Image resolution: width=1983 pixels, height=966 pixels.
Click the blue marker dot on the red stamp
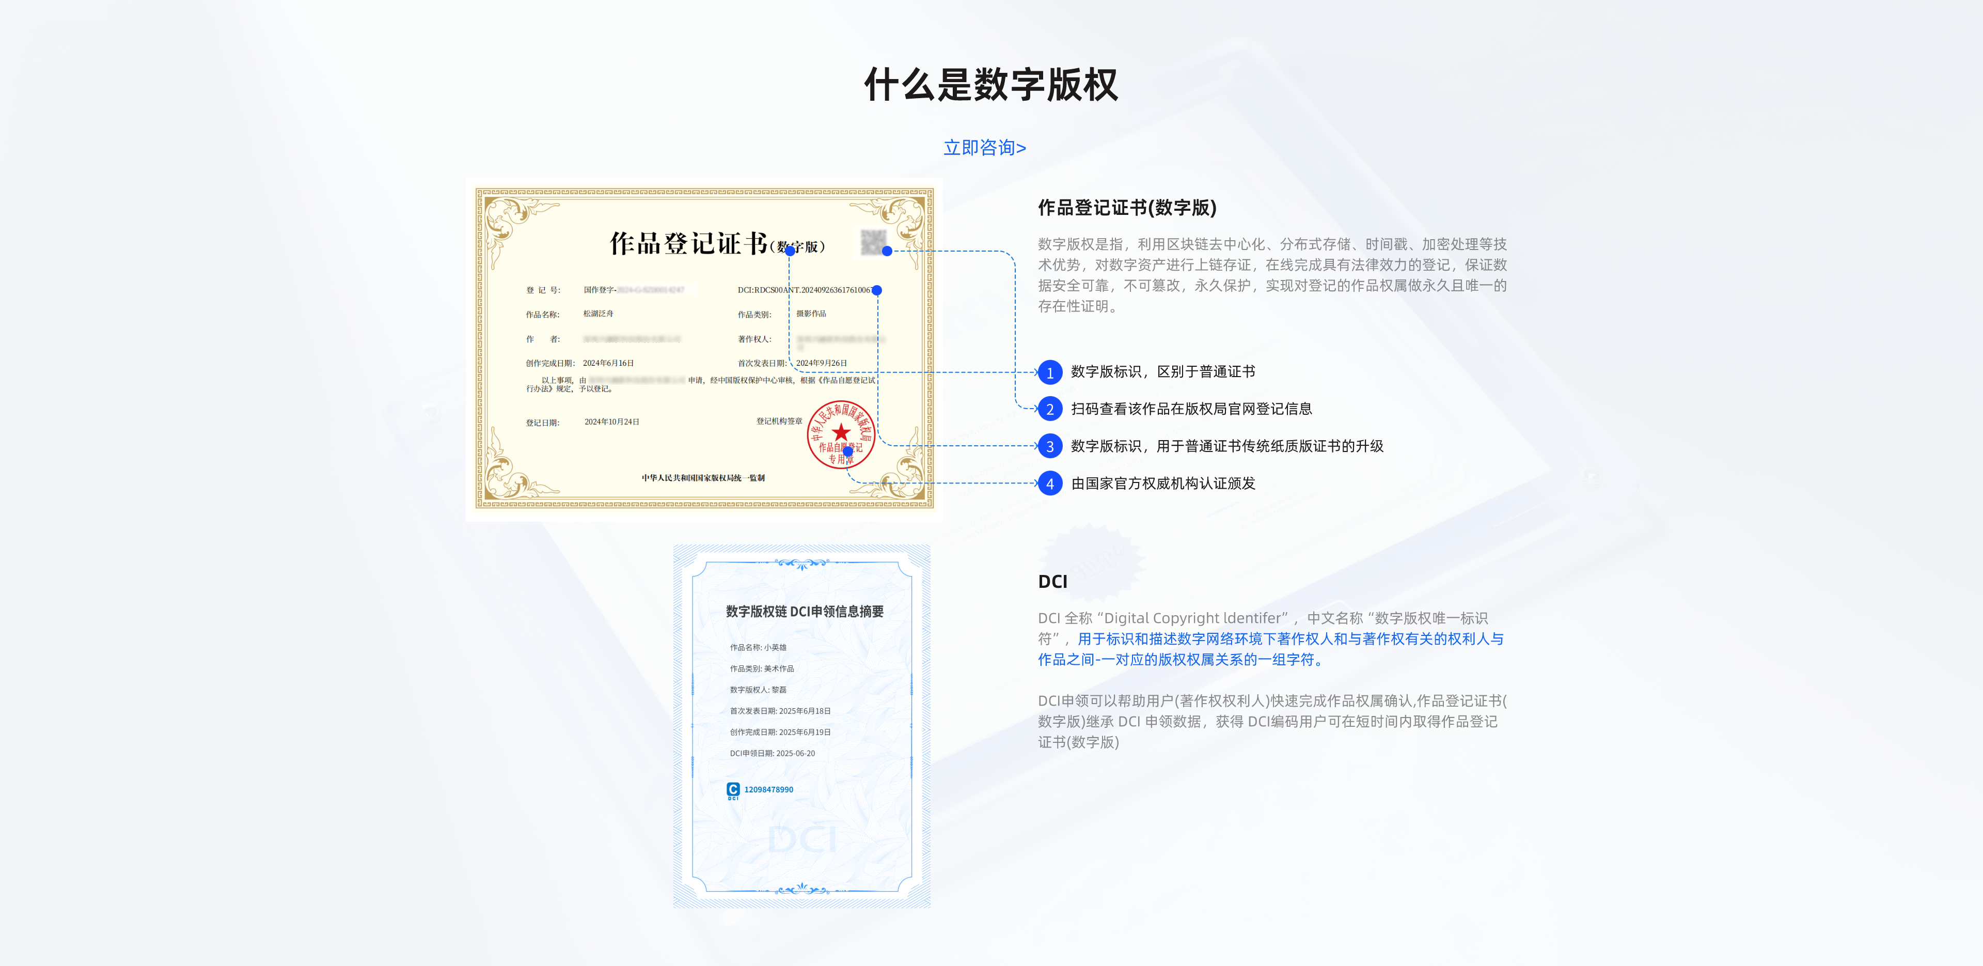tap(847, 451)
